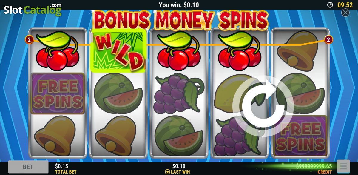
Task: Select the right payline 2 marker
Action: 328,39
